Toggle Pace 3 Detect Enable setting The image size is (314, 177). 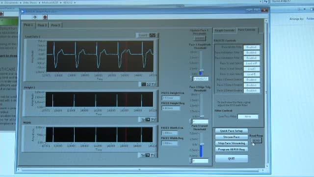point(252,90)
